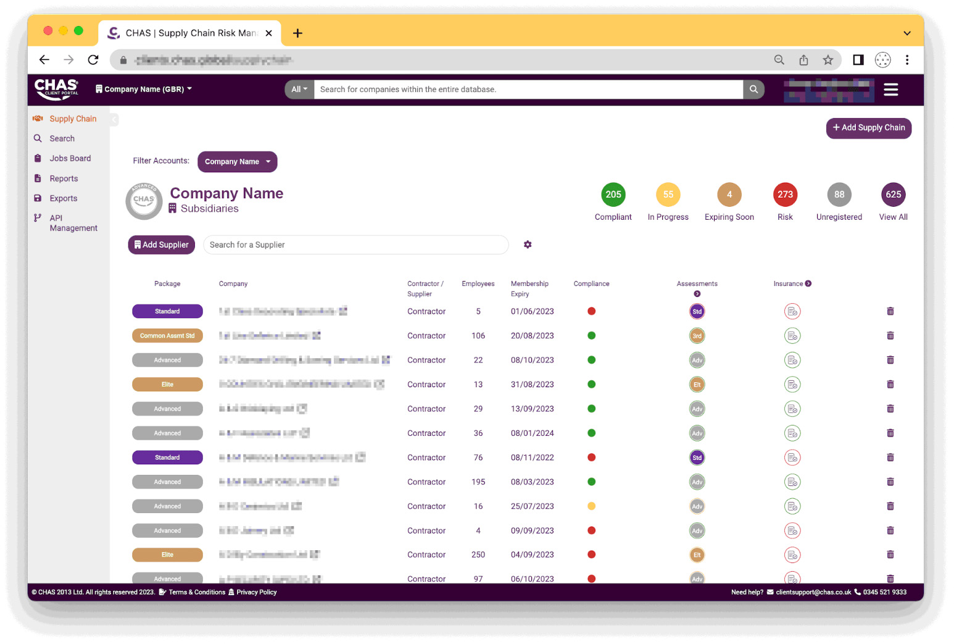Reload the page in browser
The height and width of the screenshot is (644, 954).
coord(93,60)
